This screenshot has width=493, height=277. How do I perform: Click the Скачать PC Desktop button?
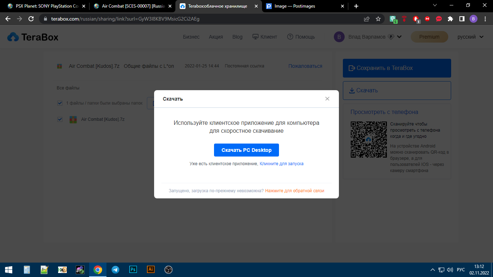(247, 150)
